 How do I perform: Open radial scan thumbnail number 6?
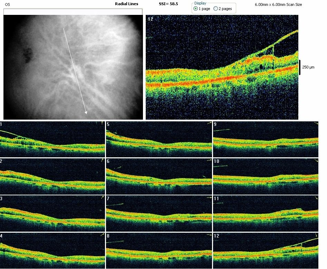click(x=159, y=176)
